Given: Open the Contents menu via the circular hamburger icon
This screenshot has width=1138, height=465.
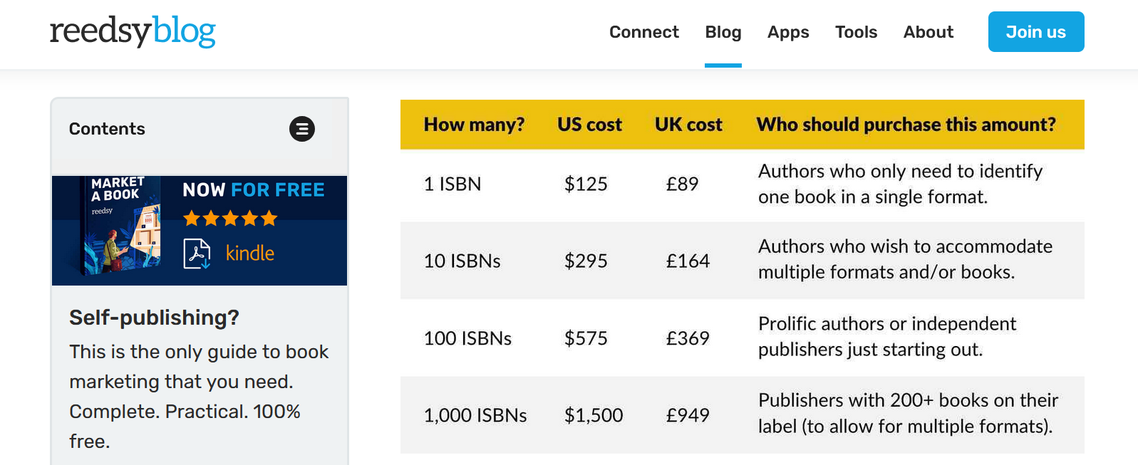Looking at the screenshot, I should 302,129.
